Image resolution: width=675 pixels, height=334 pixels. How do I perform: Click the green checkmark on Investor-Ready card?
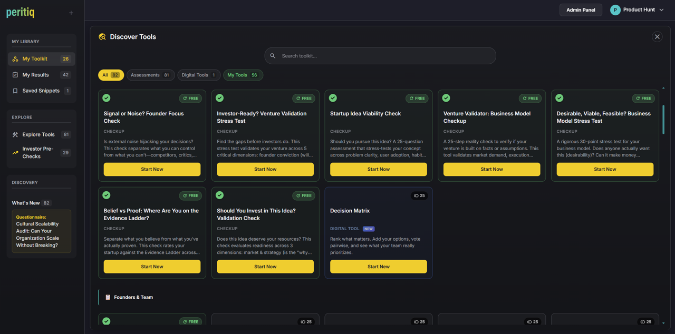tap(220, 98)
